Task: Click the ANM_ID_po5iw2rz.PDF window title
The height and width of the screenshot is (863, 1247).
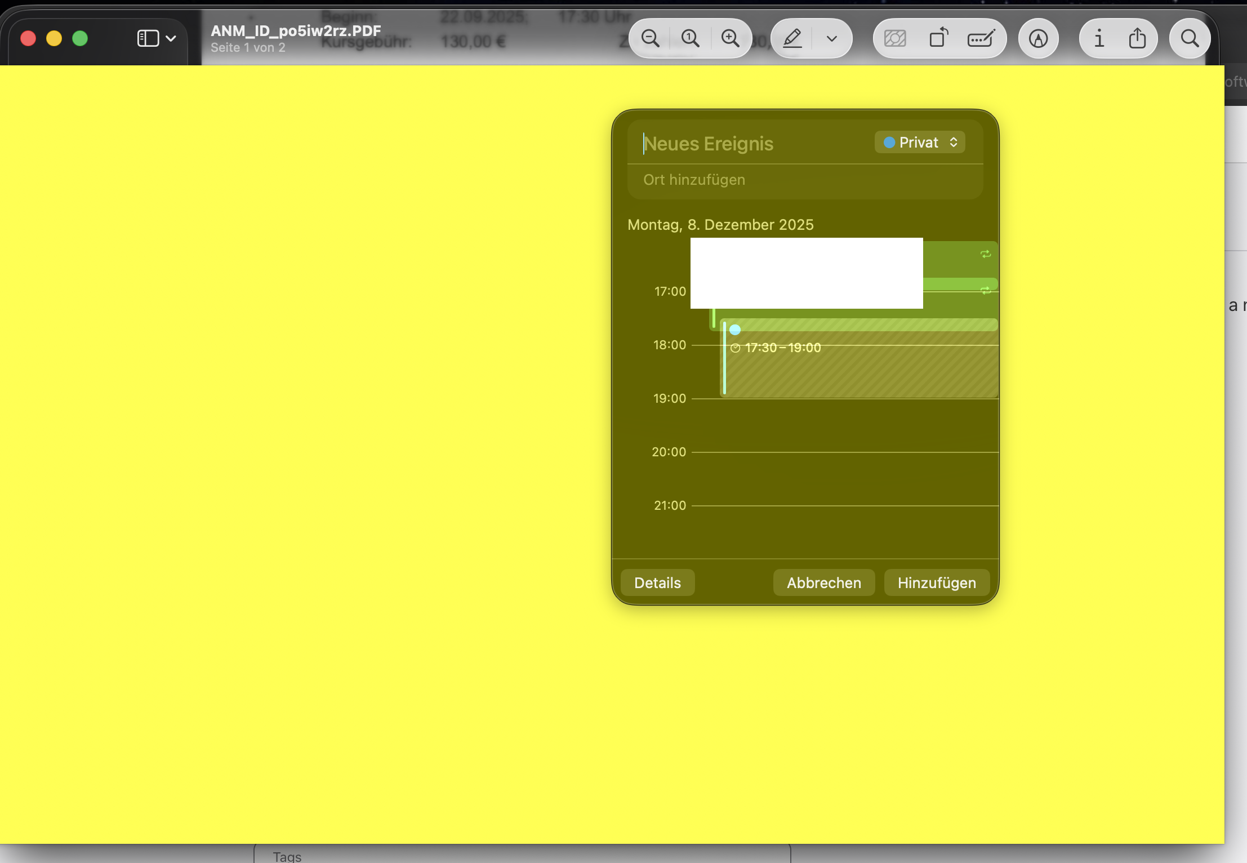Action: coord(296,30)
